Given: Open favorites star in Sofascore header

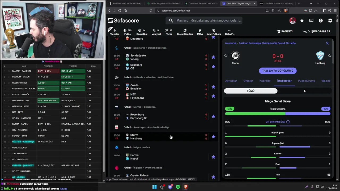Looking at the screenshot, I should (x=302, y=20).
